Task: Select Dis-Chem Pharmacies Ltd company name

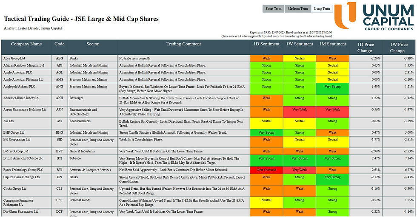Action: (21, 212)
